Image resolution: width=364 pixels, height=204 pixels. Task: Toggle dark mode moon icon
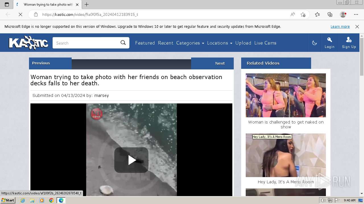pos(315,43)
